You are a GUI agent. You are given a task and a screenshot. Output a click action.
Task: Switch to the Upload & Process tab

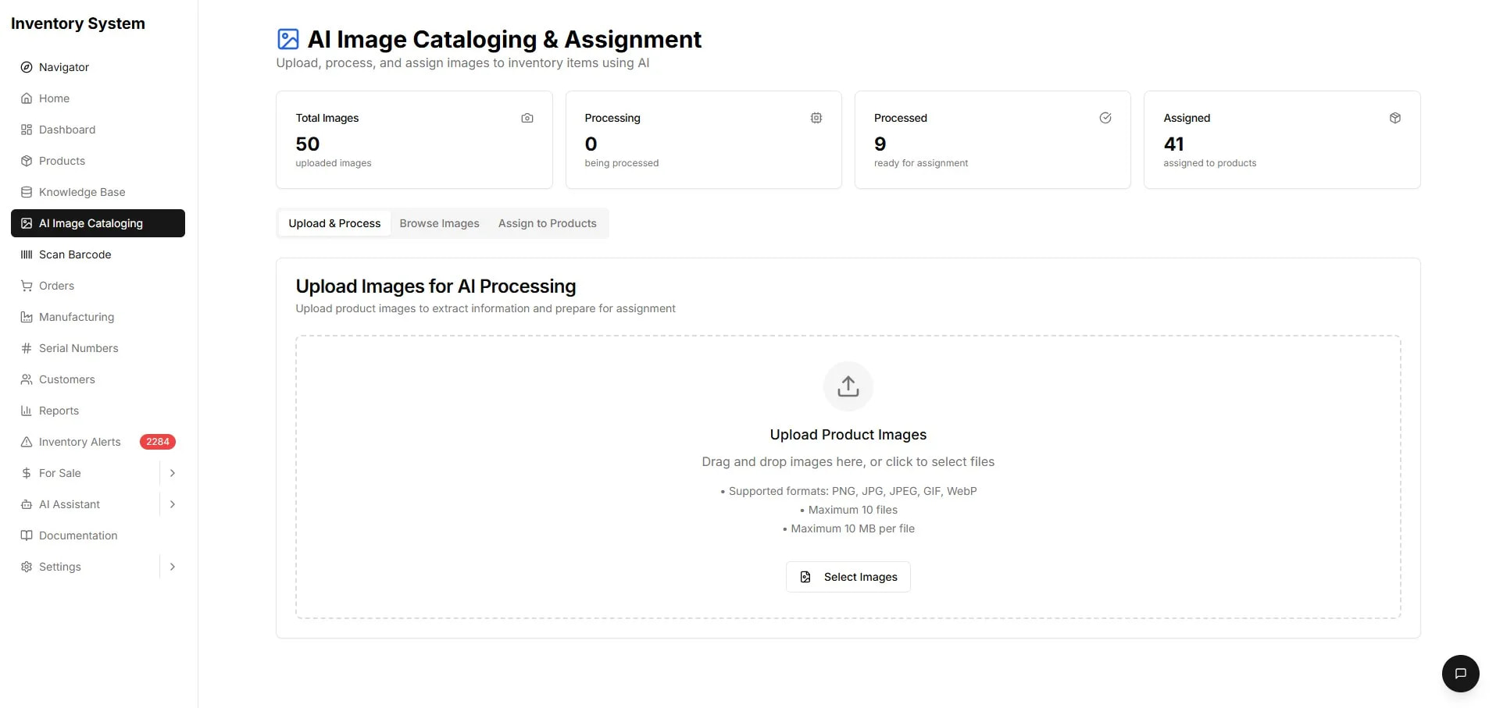334,223
